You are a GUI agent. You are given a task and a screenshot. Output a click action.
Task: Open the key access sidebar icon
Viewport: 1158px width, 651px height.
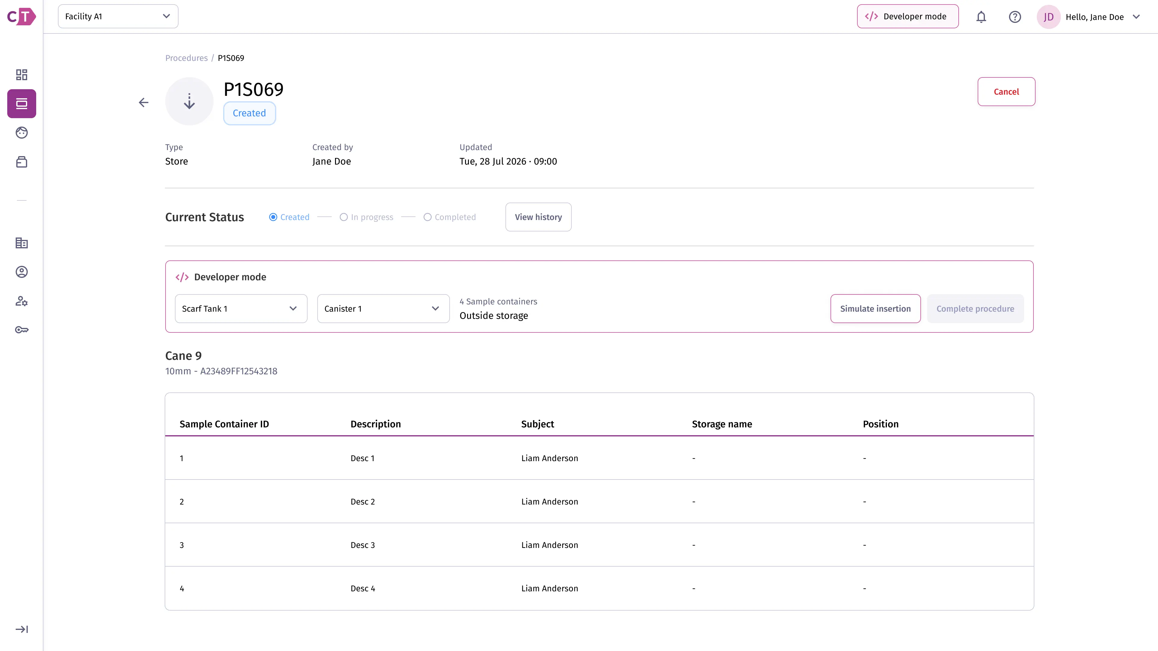click(22, 330)
